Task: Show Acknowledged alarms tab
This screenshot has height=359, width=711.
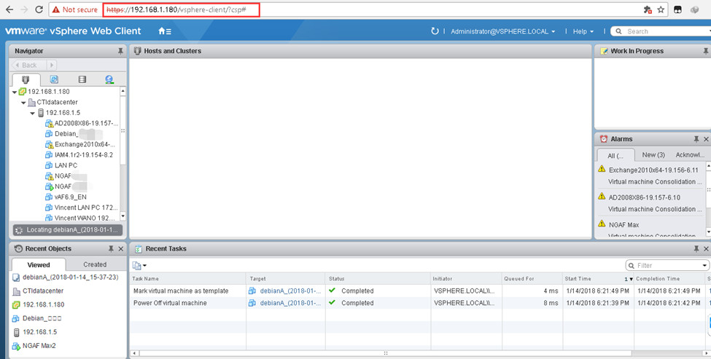Action: click(x=690, y=155)
